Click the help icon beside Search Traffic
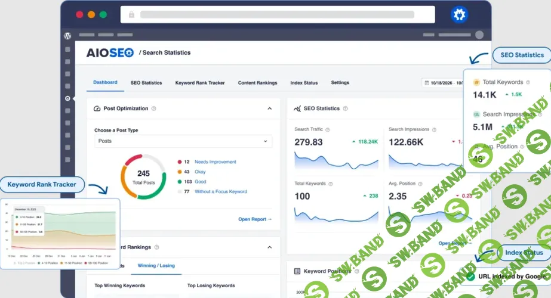Viewport: 551px width, 298px height. (x=327, y=129)
